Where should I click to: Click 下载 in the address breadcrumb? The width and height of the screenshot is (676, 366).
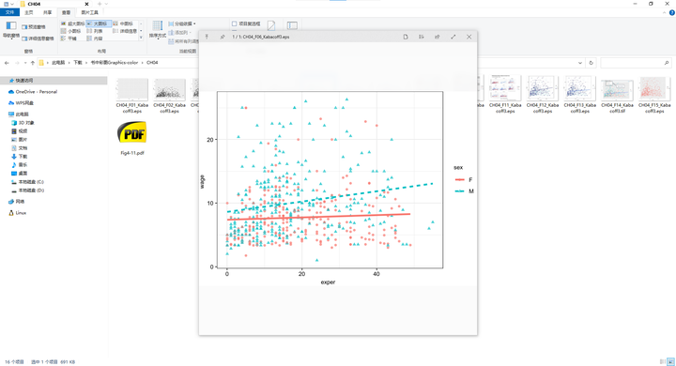click(78, 63)
